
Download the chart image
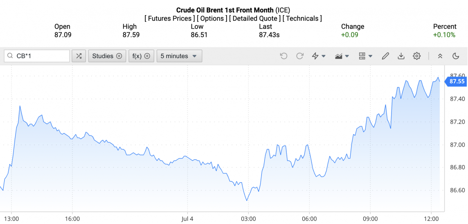click(401, 56)
